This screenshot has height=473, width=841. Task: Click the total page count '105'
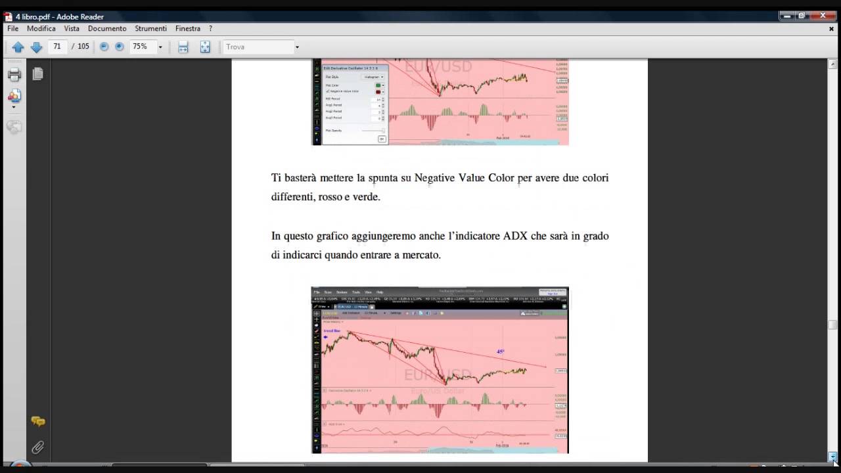tap(83, 47)
